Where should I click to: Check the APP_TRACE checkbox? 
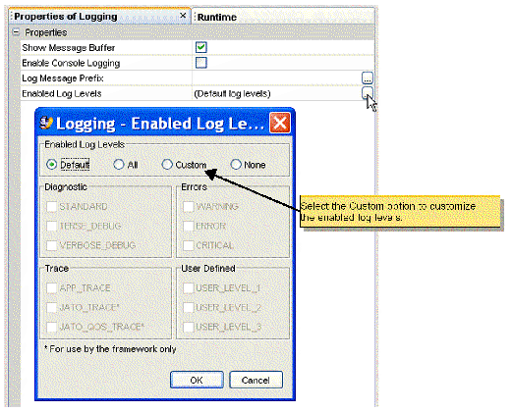click(x=52, y=288)
